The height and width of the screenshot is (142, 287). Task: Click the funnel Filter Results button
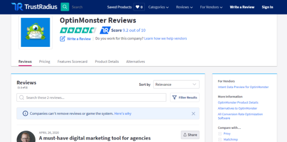pyautogui.click(x=185, y=97)
